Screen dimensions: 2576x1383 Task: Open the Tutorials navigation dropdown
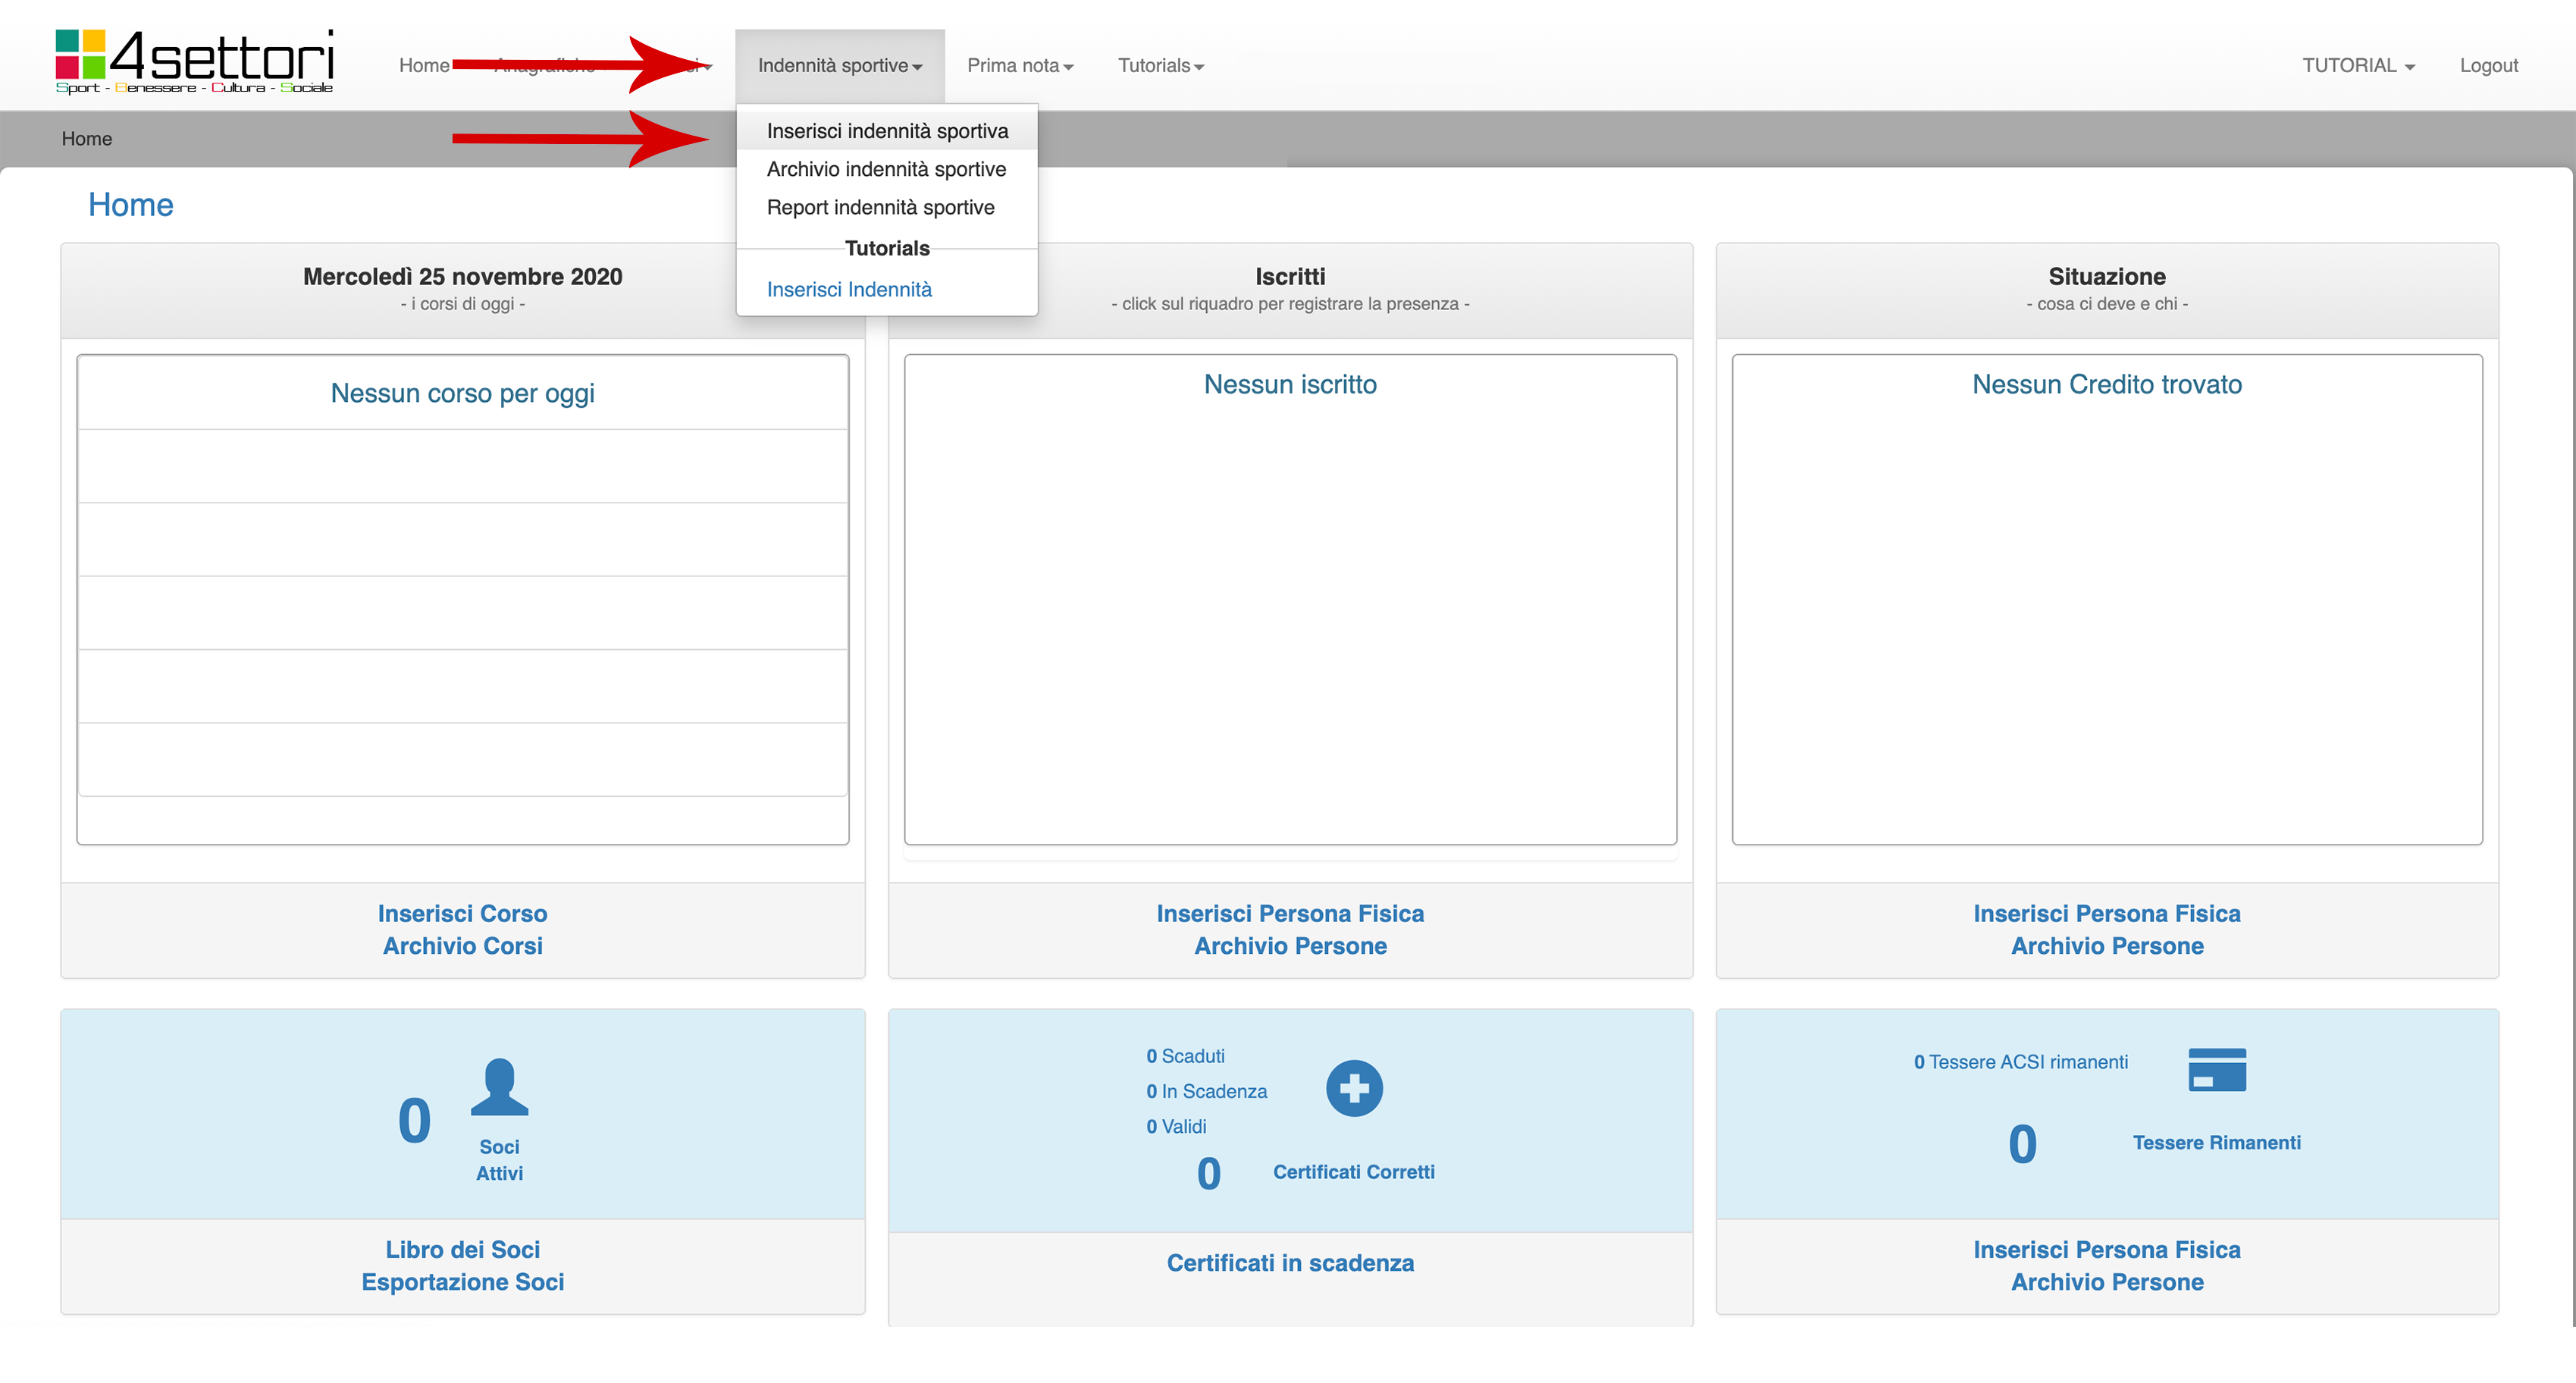click(1160, 66)
